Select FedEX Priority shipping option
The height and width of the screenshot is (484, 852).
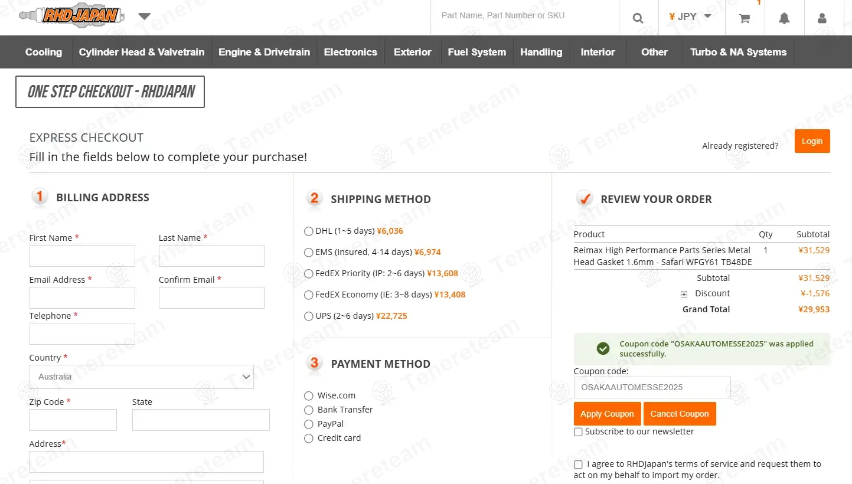[x=309, y=273]
